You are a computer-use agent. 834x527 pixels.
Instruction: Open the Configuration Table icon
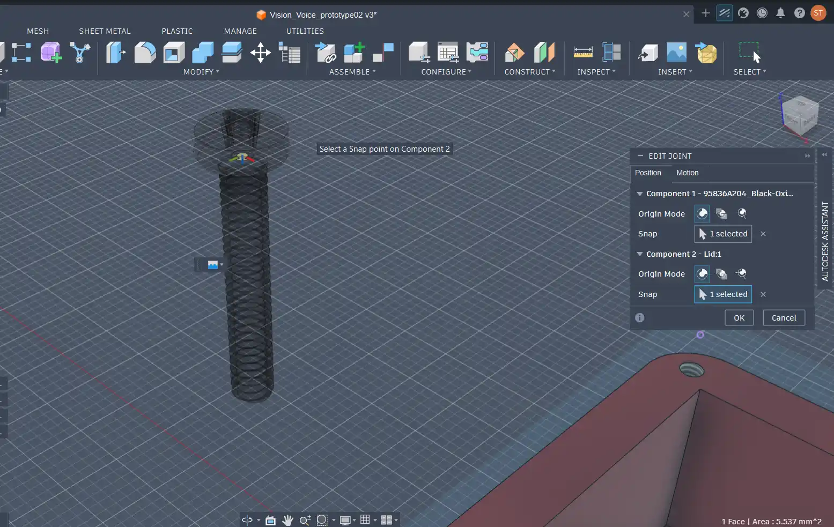click(448, 53)
